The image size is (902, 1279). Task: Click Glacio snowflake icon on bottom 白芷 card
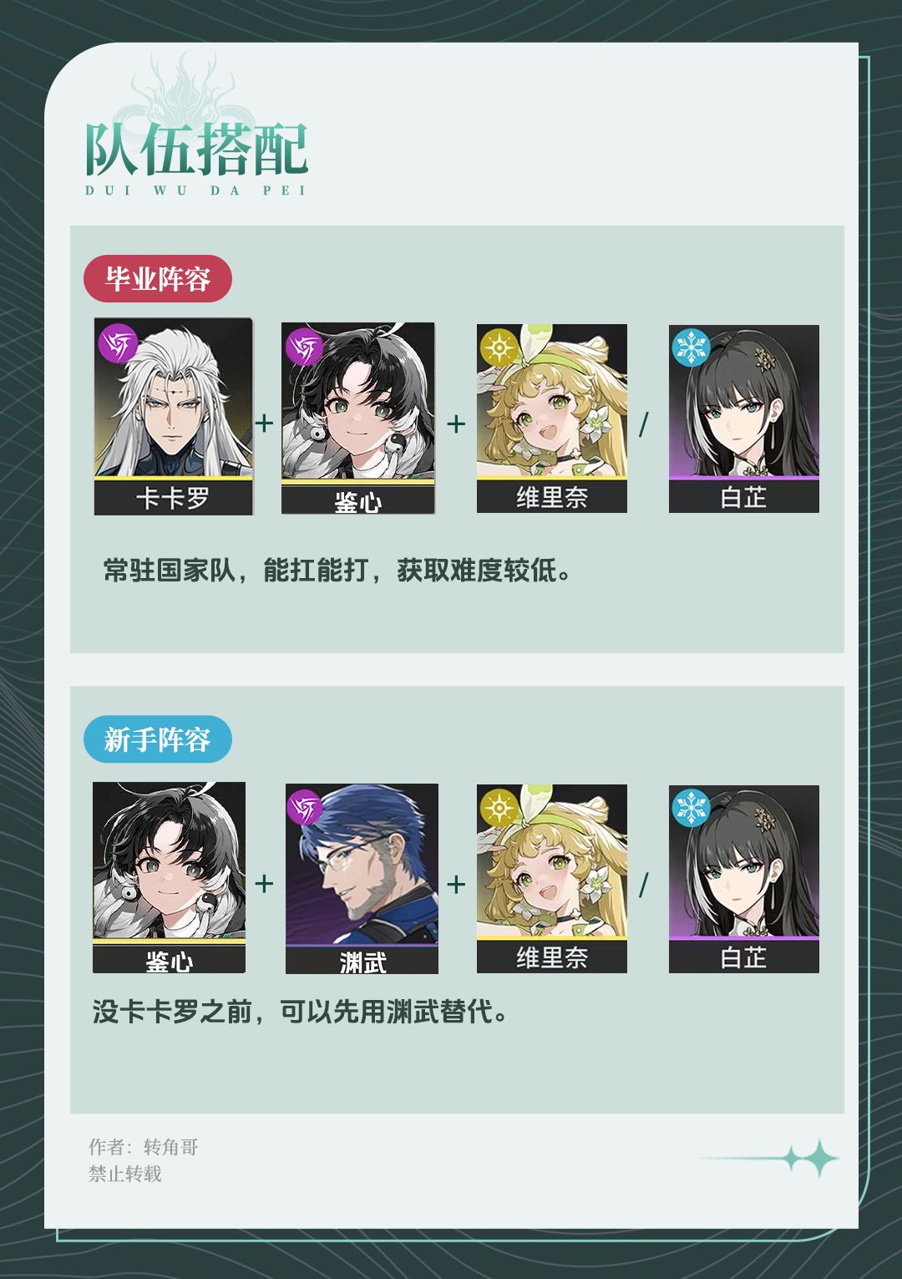click(690, 807)
